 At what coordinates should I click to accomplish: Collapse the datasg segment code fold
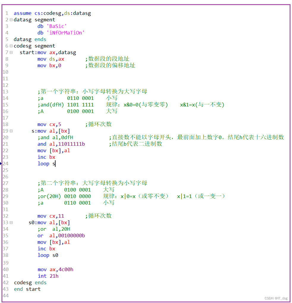(x=10, y=20)
